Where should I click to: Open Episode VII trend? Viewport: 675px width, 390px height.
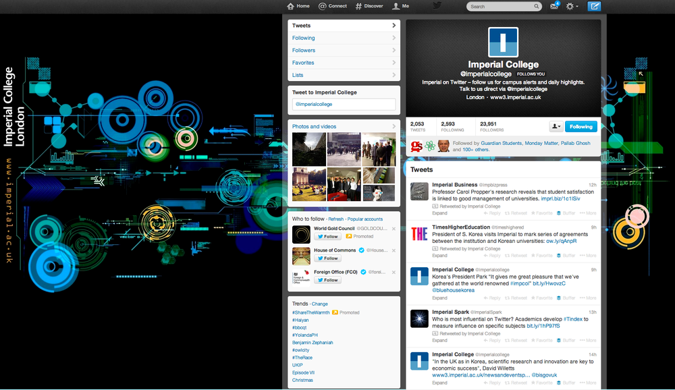coord(303,372)
